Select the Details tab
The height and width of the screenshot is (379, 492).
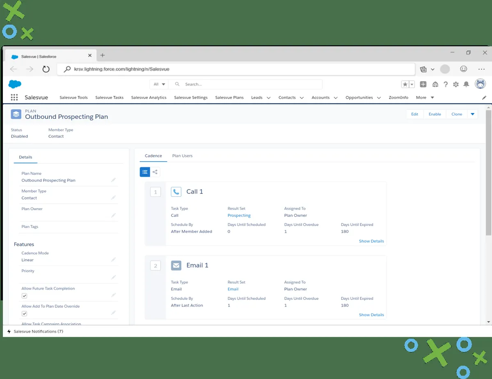pyautogui.click(x=25, y=157)
